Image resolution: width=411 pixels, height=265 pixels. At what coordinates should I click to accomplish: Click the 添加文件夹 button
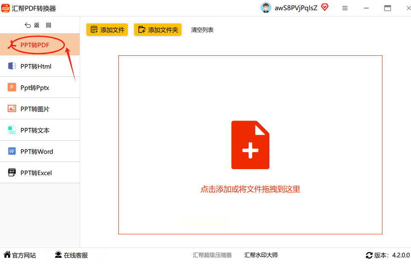158,30
